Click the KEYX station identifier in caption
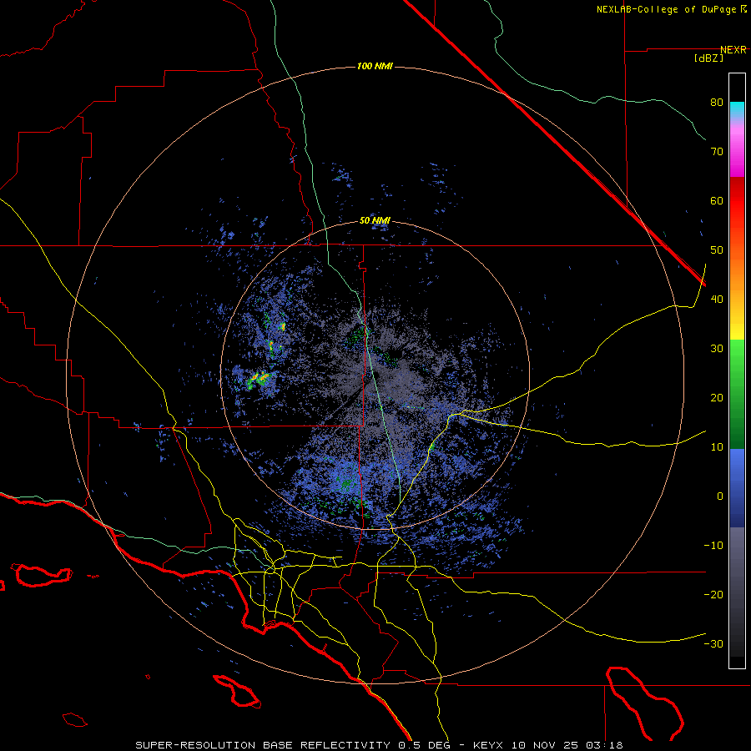The width and height of the screenshot is (751, 751). 490,745
